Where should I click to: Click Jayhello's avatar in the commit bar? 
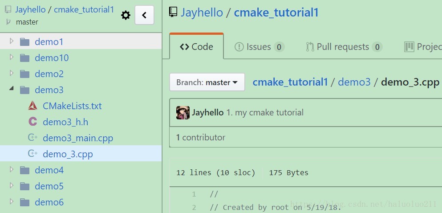[183, 113]
